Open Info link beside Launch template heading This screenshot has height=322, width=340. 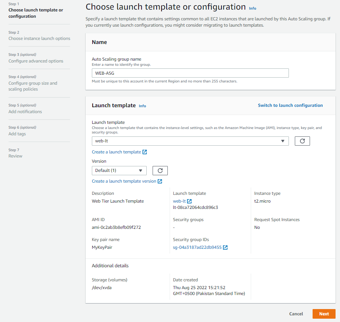coord(143,106)
